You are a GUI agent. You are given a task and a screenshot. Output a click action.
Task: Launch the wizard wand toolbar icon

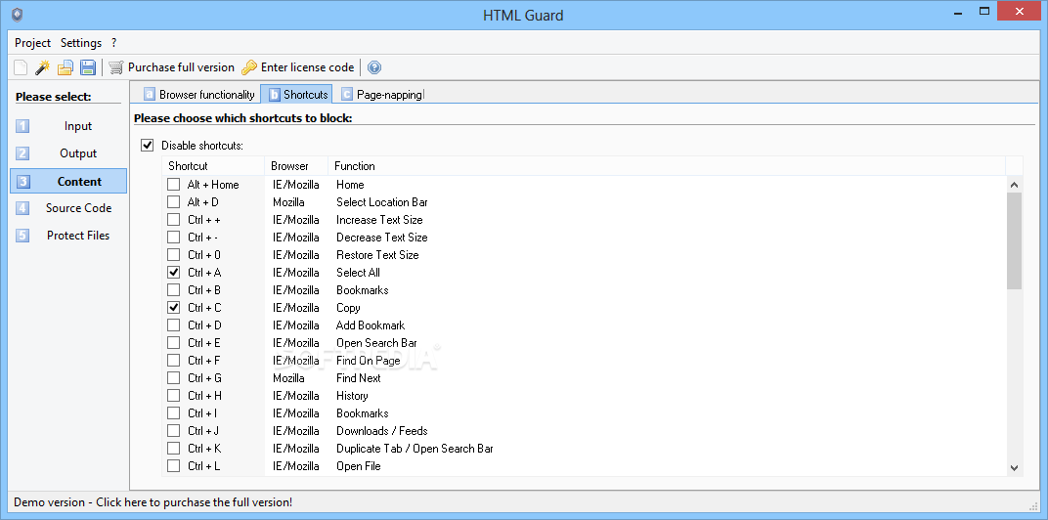[x=43, y=67]
